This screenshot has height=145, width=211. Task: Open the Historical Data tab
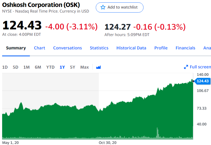pyautogui.click(x=131, y=48)
